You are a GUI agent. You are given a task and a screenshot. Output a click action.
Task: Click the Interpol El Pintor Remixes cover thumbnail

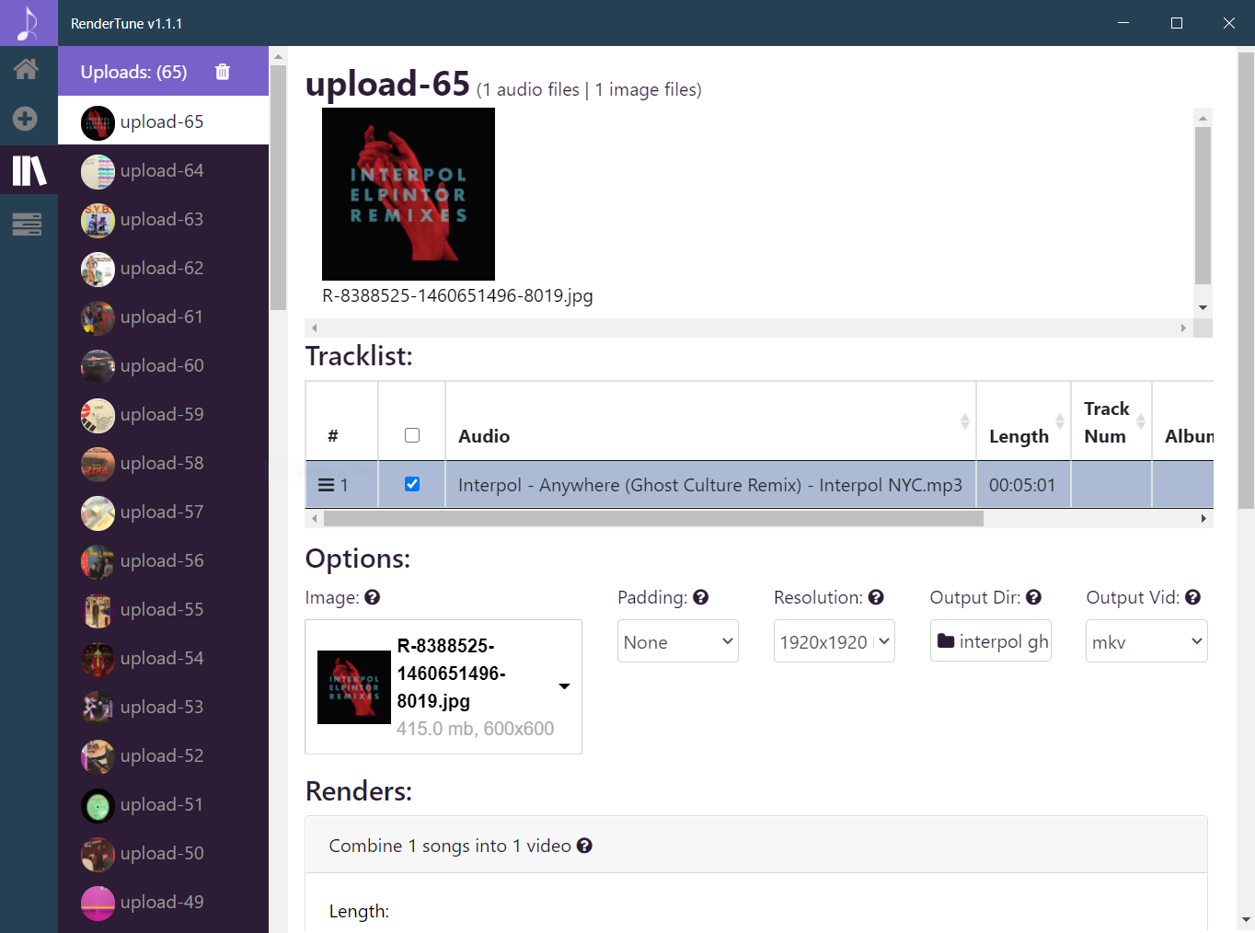pos(409,194)
